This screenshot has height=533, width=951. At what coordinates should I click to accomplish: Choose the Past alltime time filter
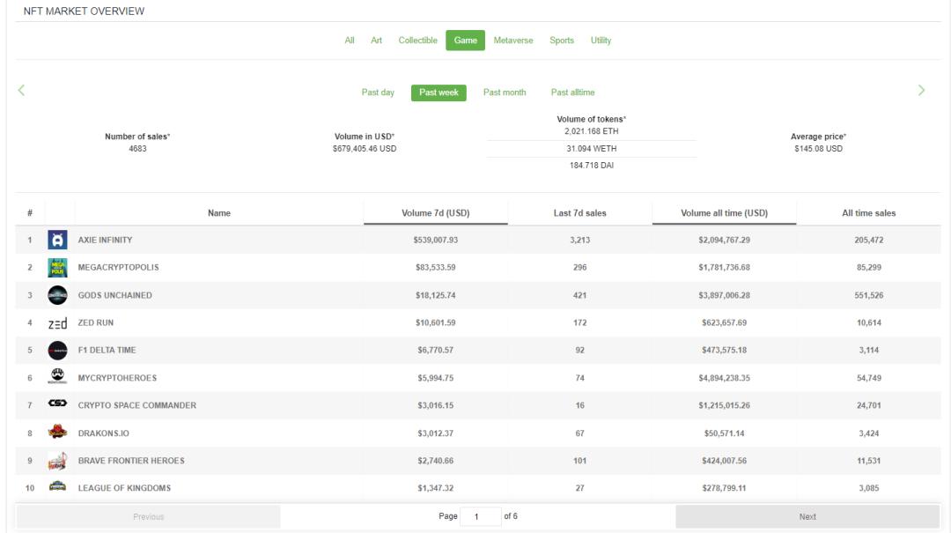(572, 93)
